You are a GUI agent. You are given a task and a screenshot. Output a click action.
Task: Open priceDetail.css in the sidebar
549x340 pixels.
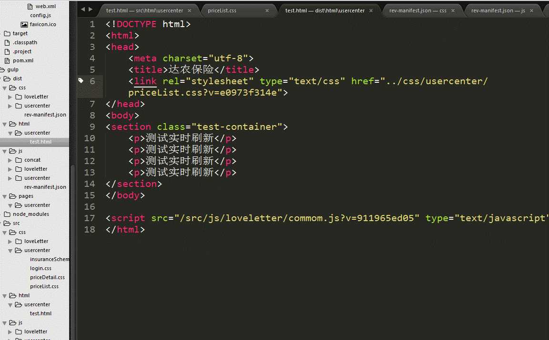coord(47,277)
